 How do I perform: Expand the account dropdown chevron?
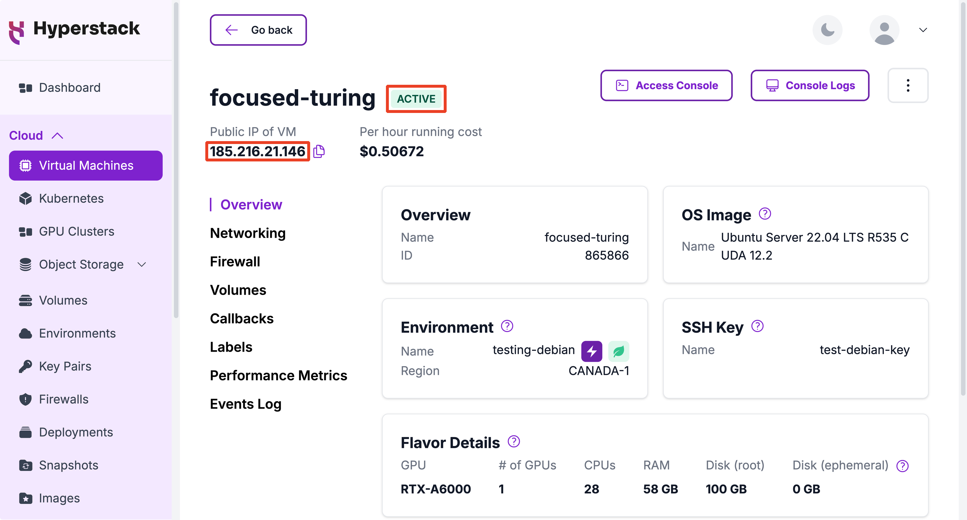tap(923, 30)
